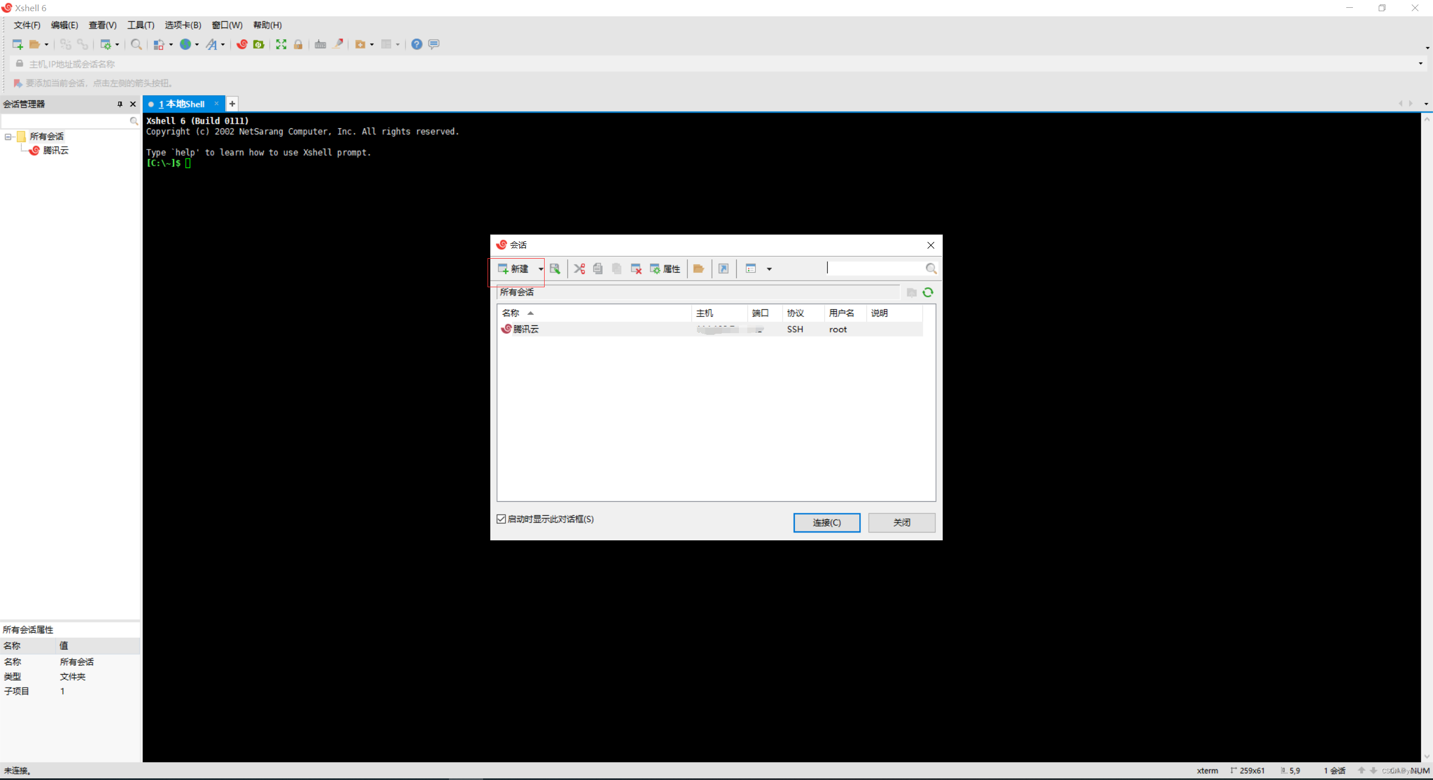Click the padlock lock screen icon
Image resolution: width=1433 pixels, height=780 pixels.
point(298,44)
